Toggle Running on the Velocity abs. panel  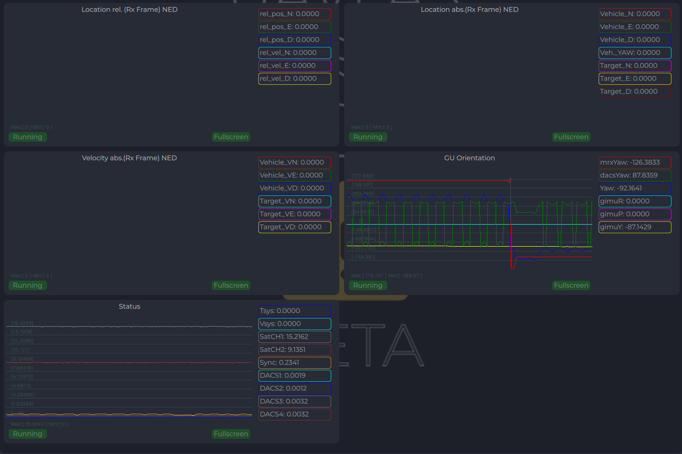point(28,285)
